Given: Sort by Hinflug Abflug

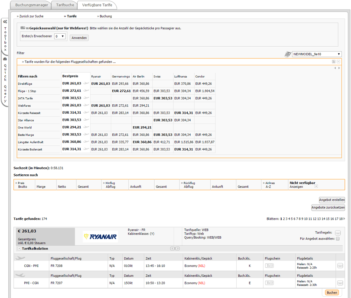Looking at the screenshot, I should click(x=110, y=187).
